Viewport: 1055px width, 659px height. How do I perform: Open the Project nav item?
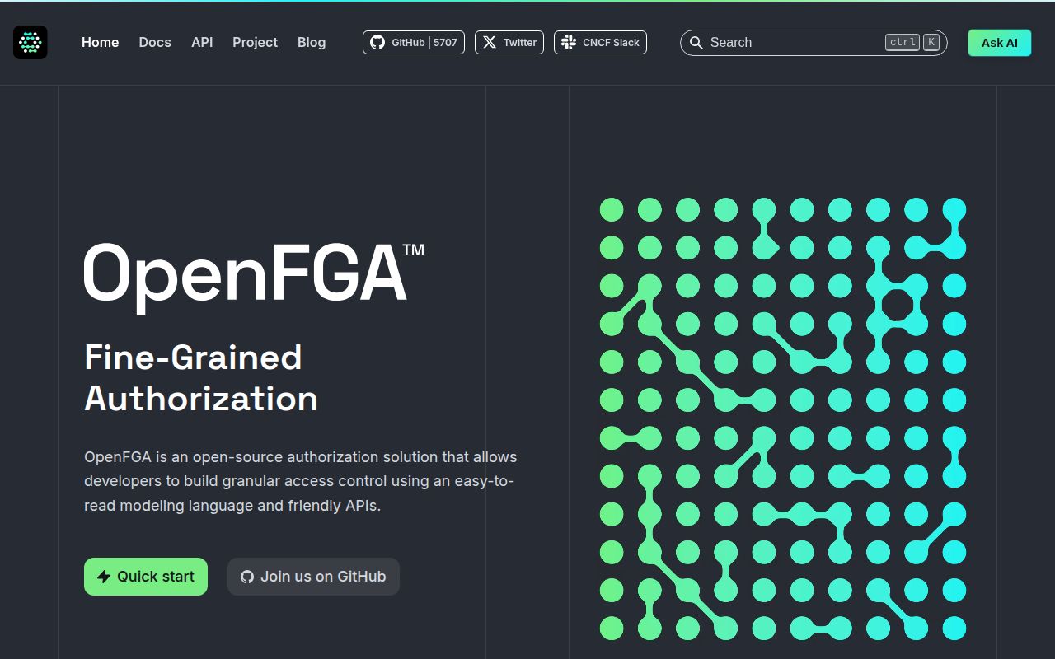tap(255, 42)
